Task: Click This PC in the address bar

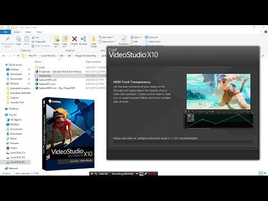Action: tap(32, 56)
